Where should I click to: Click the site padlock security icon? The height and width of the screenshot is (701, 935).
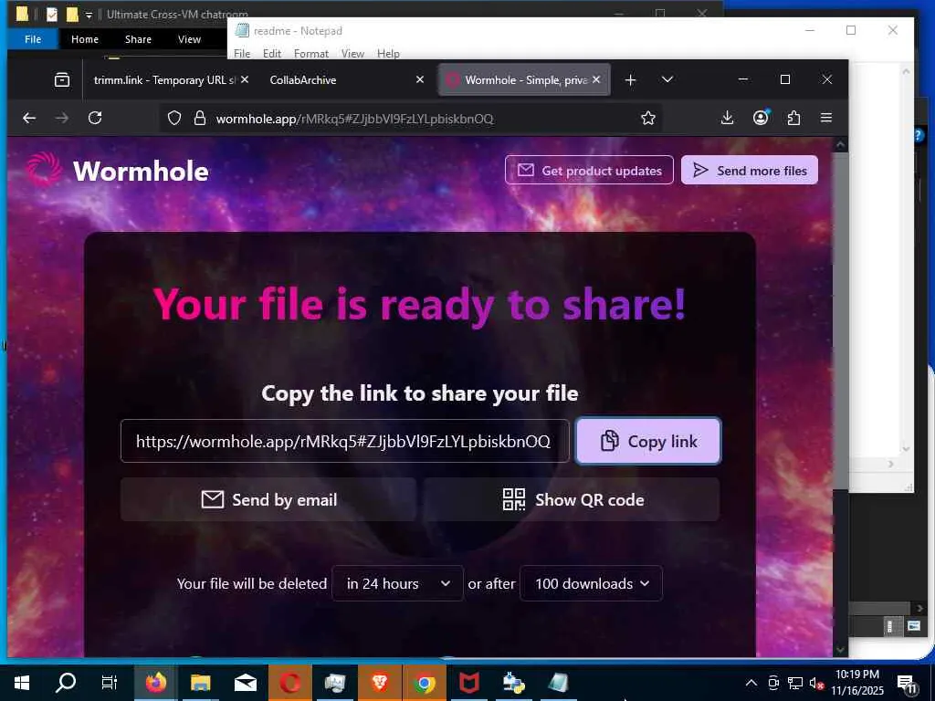pyautogui.click(x=200, y=118)
